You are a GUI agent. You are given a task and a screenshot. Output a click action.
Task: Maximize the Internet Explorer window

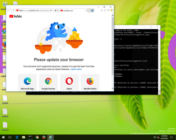pos(104,7)
